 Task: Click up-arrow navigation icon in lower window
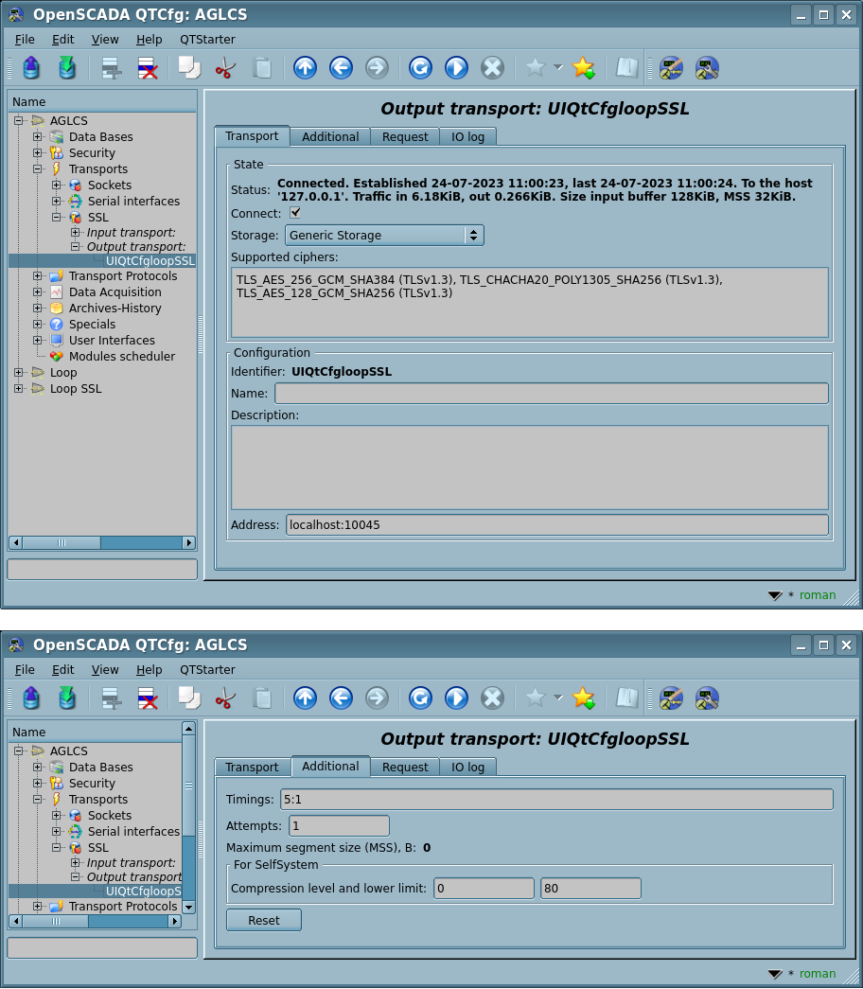(305, 698)
